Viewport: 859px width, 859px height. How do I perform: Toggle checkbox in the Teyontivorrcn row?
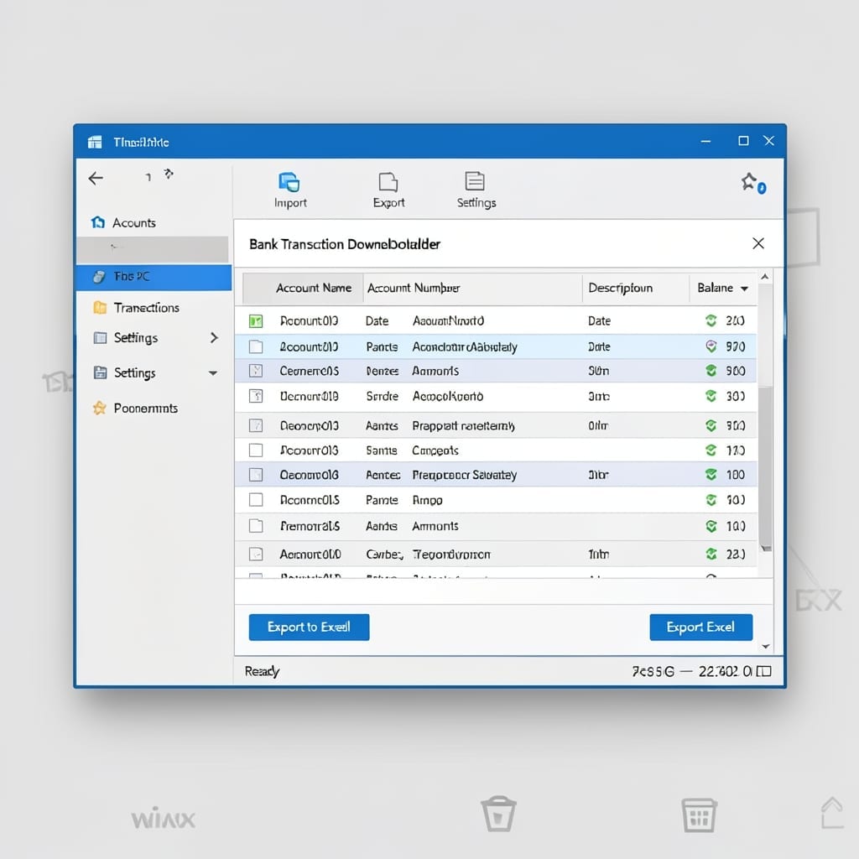coord(256,554)
